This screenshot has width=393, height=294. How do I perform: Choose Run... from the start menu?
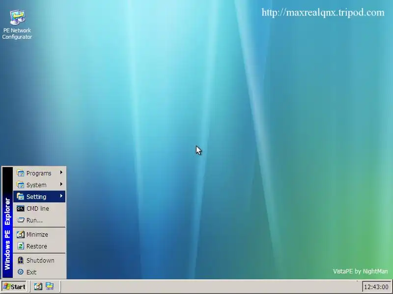[x=39, y=220]
